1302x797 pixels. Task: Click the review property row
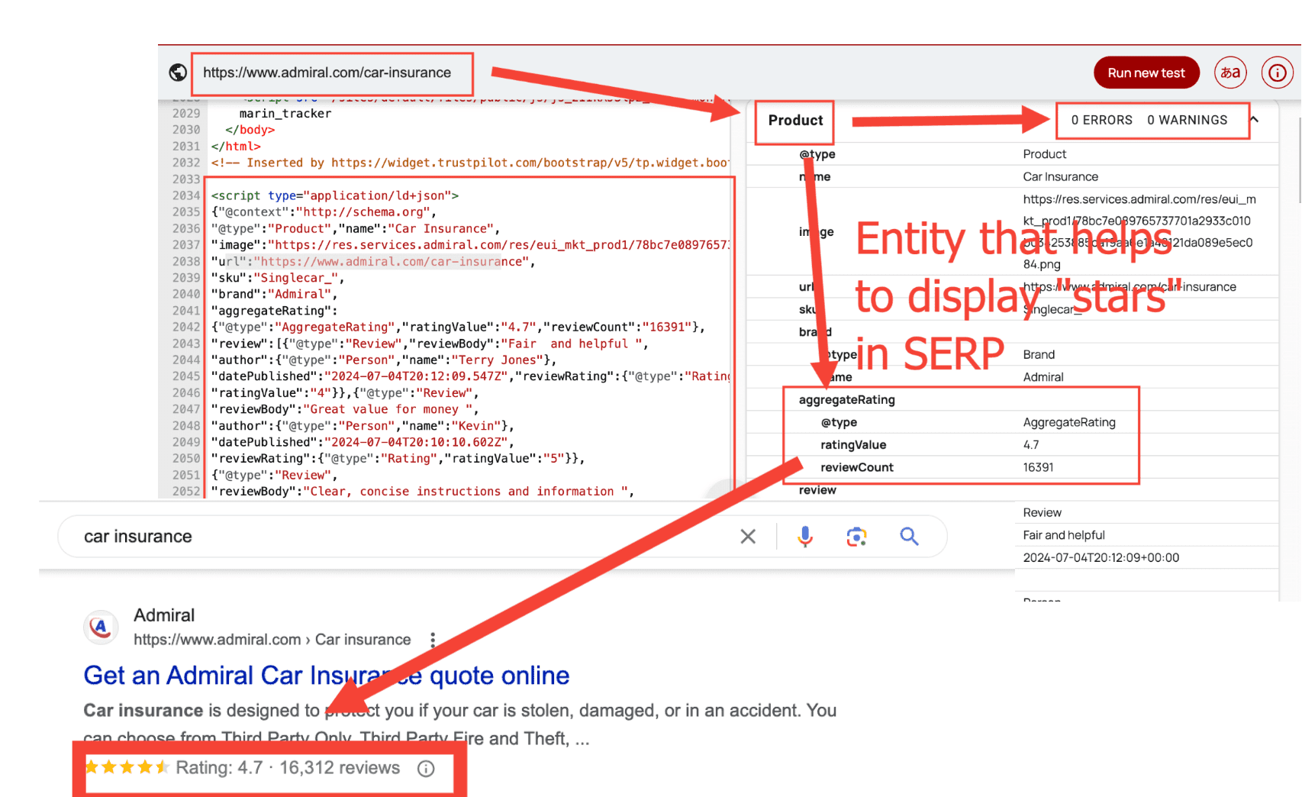(x=1011, y=490)
